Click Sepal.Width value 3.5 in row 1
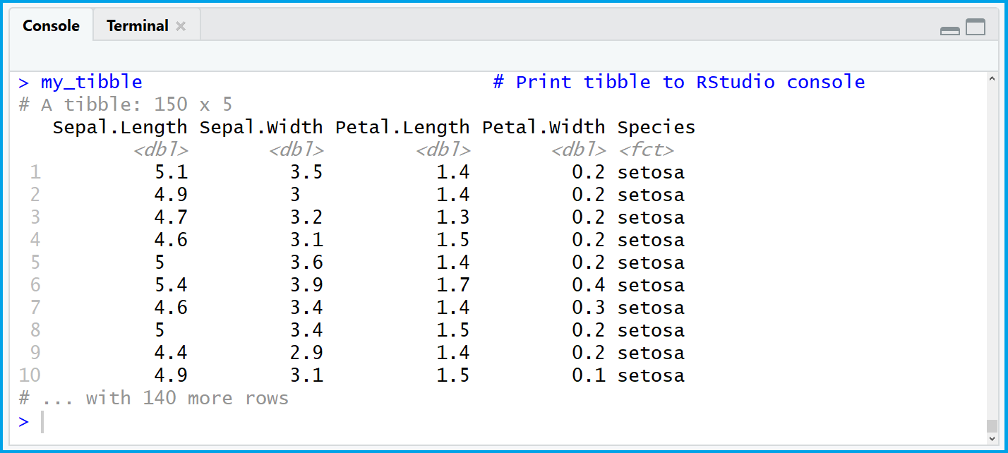This screenshot has width=1008, height=453. tap(306, 172)
